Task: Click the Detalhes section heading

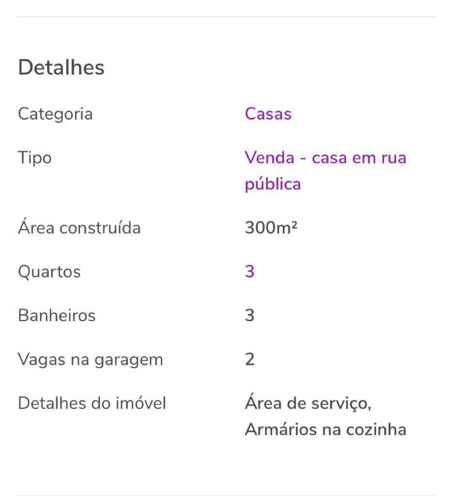Action: (61, 67)
